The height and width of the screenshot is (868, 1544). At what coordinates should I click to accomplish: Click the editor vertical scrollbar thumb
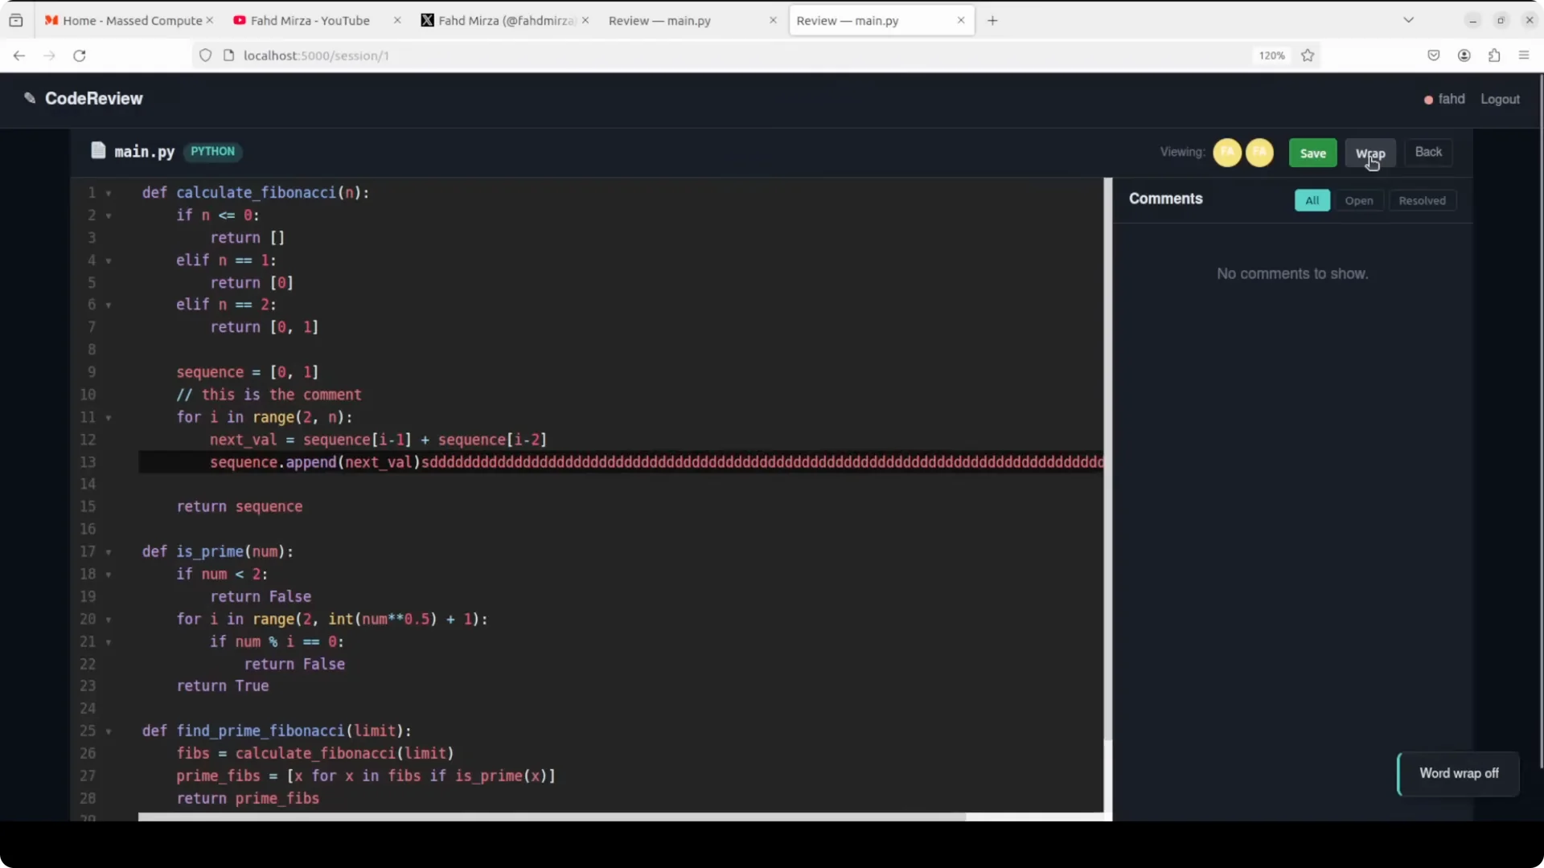click(1107, 459)
